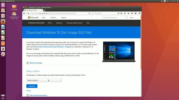
Task: Open the sound volume indicator in the top panel
Action: 168,1
